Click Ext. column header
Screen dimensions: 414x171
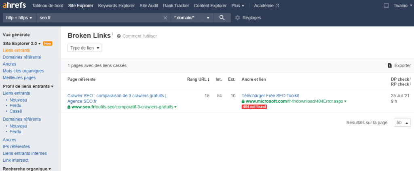(232, 79)
